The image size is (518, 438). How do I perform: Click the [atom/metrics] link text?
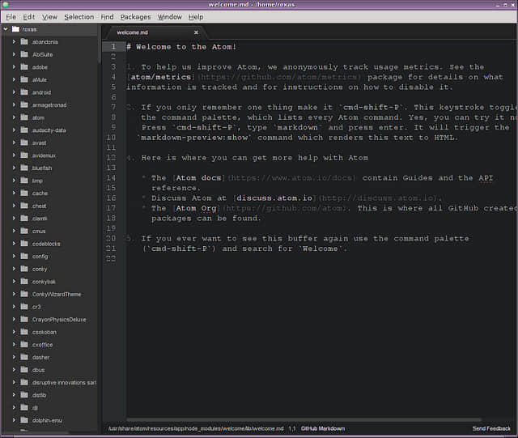coord(161,77)
